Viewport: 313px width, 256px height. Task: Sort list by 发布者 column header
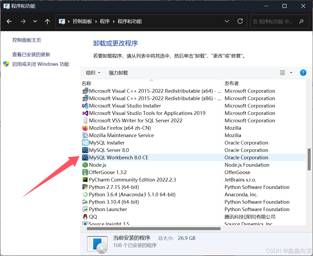point(231,83)
